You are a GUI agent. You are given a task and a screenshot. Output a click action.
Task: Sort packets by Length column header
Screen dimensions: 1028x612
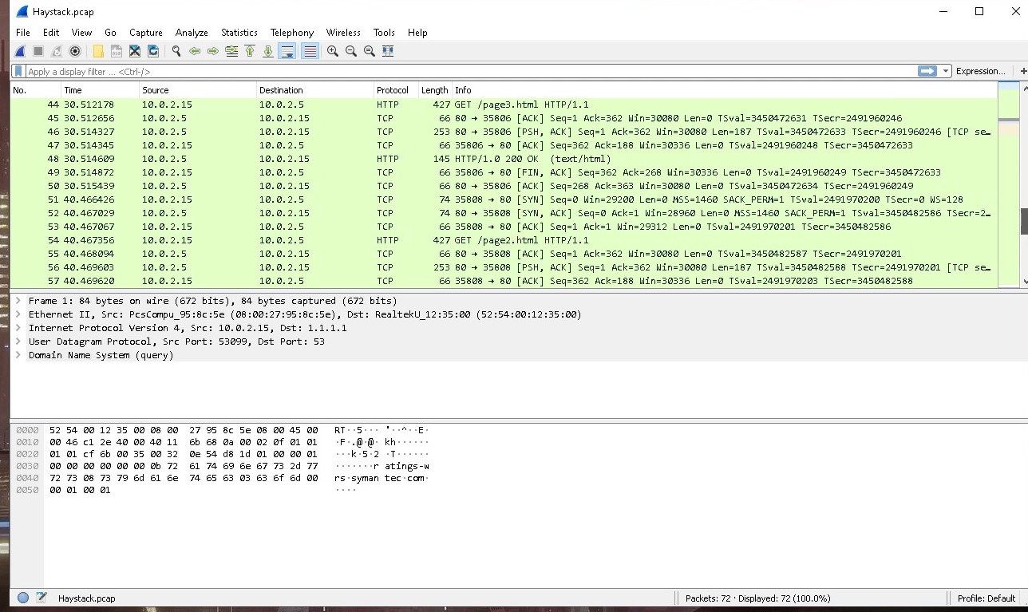click(435, 90)
